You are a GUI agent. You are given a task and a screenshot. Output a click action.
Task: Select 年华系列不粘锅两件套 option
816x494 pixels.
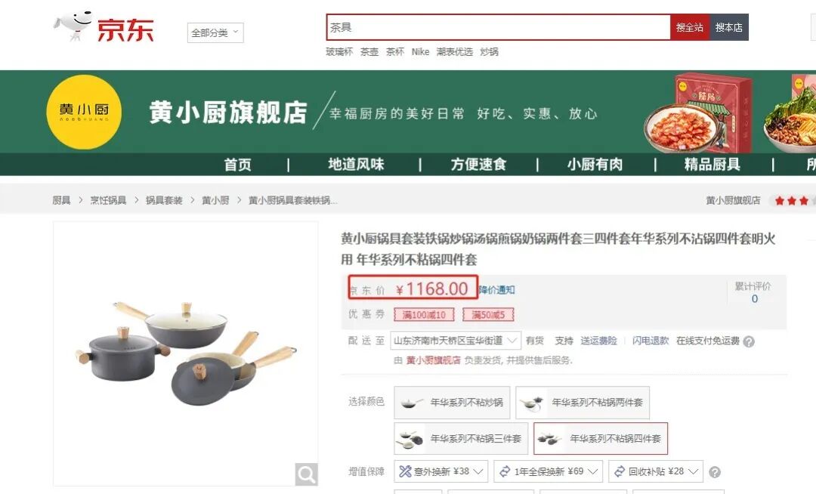pyautogui.click(x=583, y=403)
